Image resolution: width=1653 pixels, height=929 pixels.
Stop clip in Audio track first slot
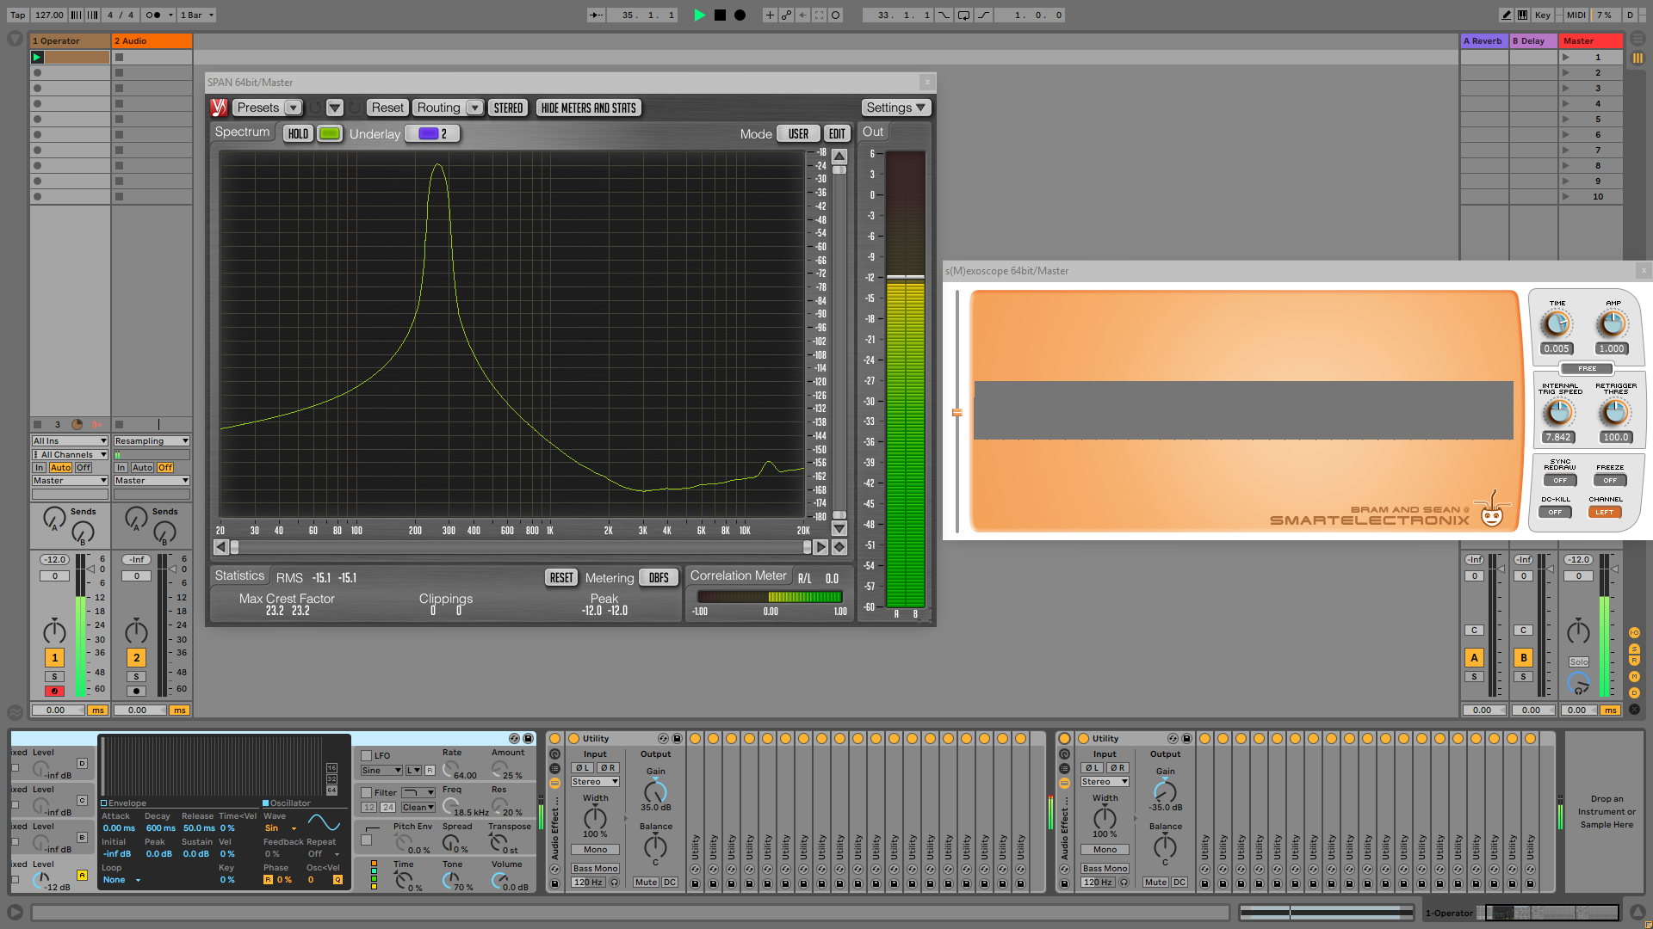coord(120,57)
